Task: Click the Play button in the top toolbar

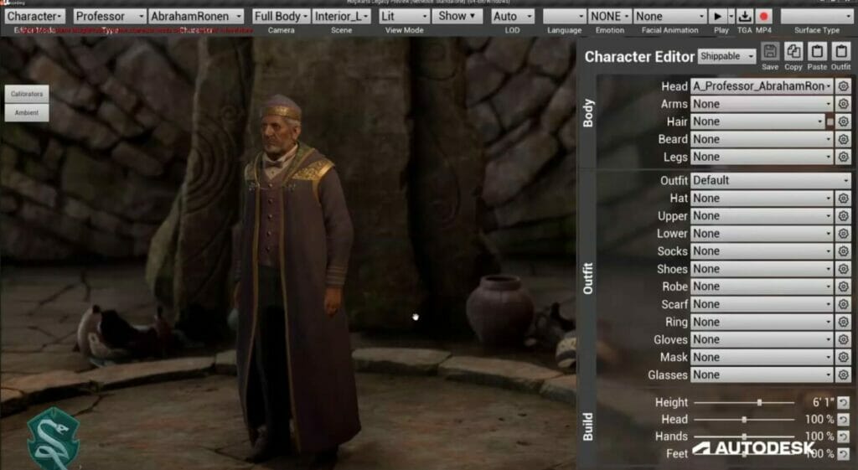Action: click(717, 16)
